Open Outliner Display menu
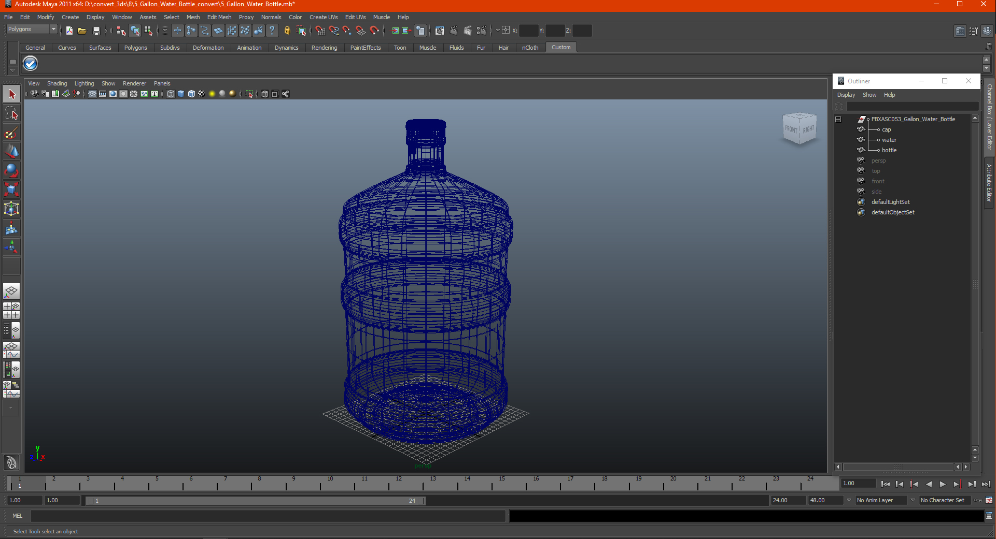 click(x=846, y=95)
